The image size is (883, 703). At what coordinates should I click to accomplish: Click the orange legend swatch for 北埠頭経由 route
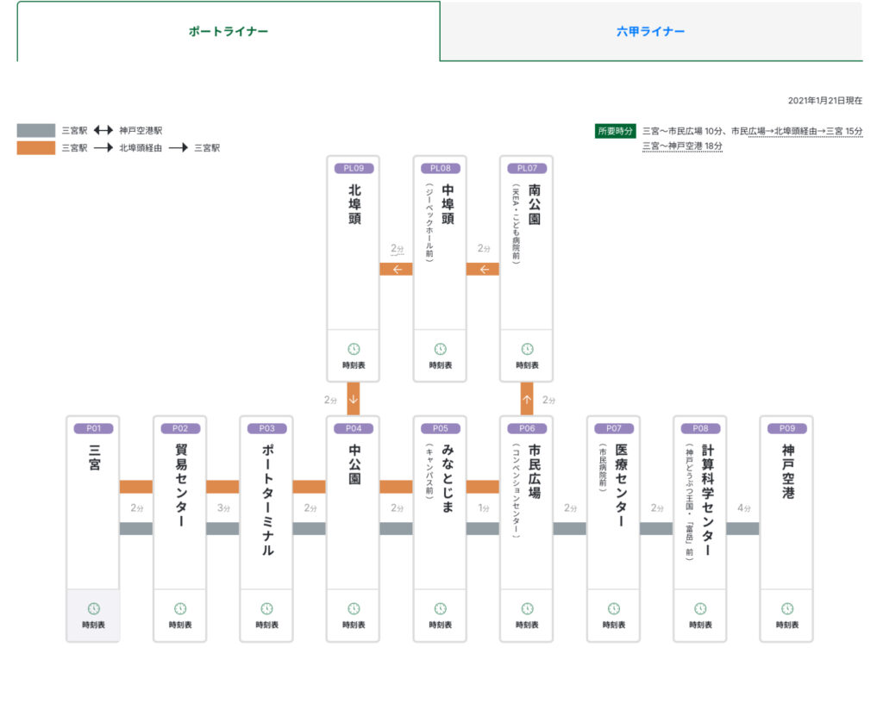click(x=36, y=148)
